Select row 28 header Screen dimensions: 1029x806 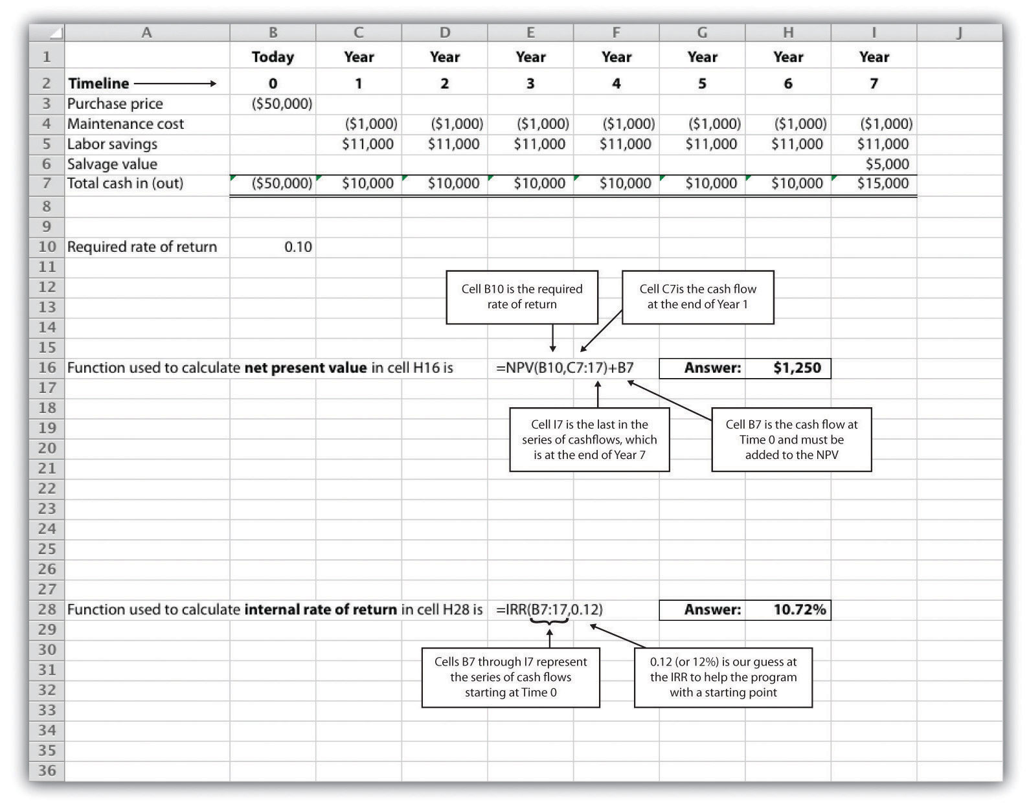(x=47, y=610)
